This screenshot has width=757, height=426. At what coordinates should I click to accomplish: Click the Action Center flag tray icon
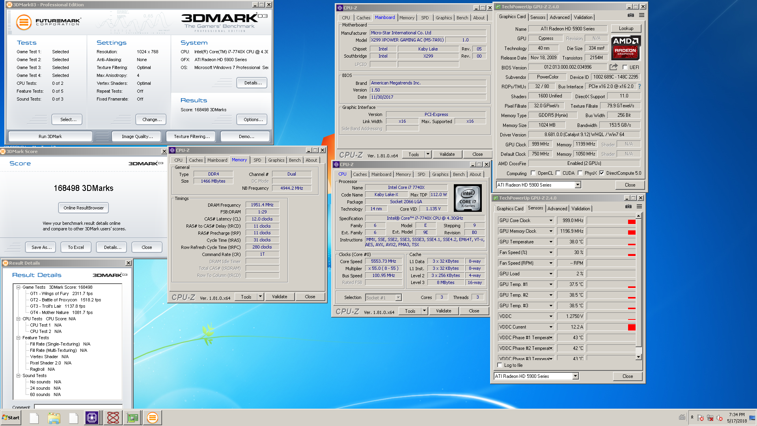click(701, 418)
